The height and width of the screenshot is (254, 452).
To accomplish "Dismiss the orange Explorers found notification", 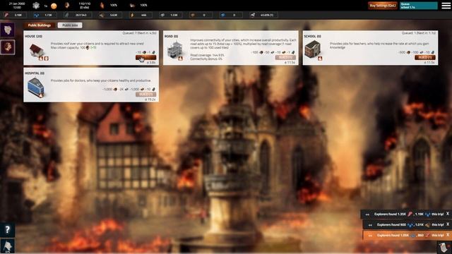I will click(448, 235).
